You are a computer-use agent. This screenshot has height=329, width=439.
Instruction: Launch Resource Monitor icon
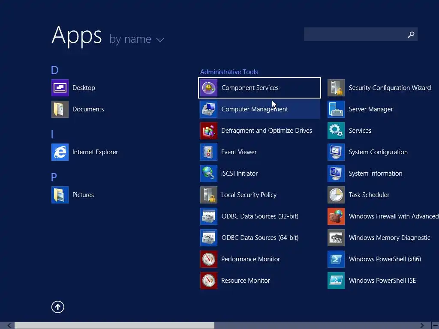click(x=209, y=281)
